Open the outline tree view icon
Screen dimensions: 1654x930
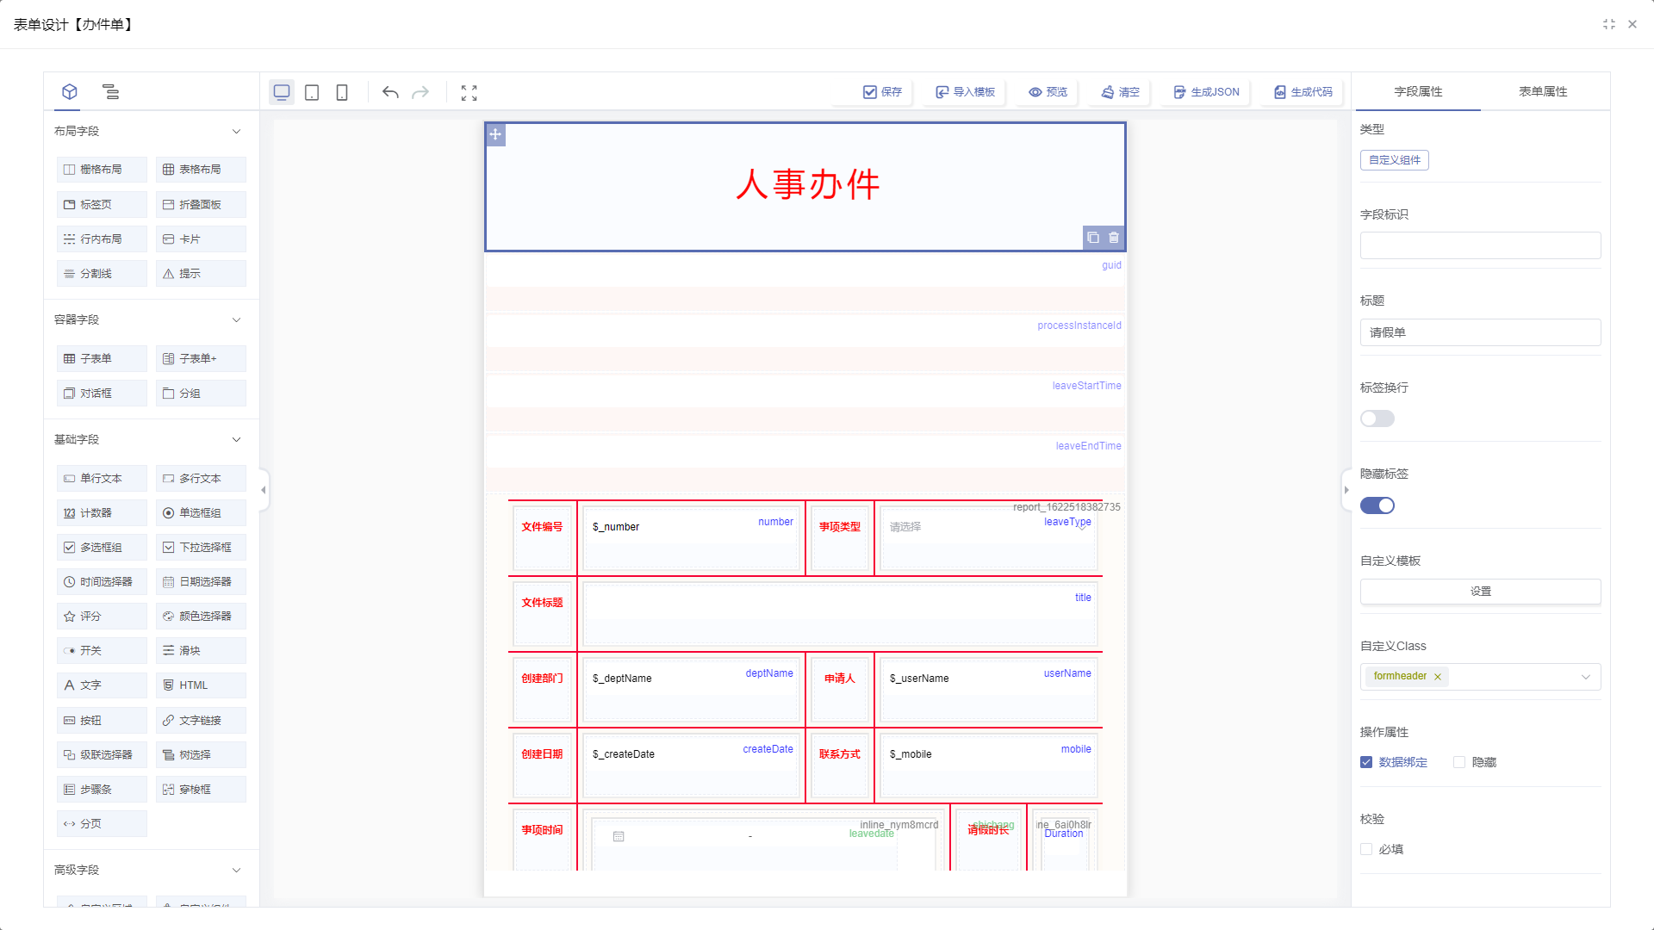coord(110,91)
